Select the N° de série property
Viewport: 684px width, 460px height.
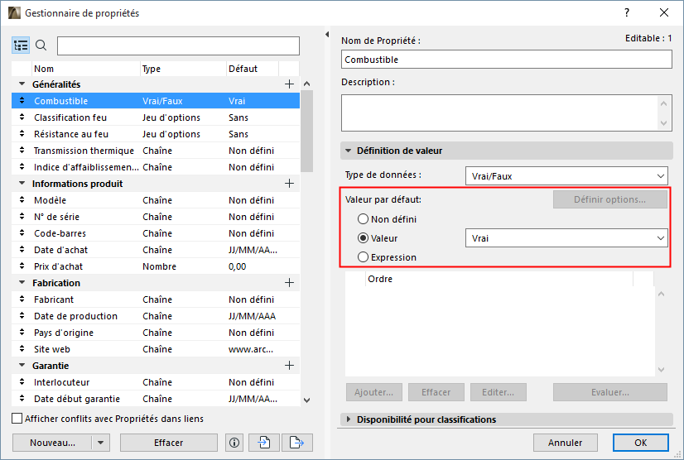pos(156,217)
